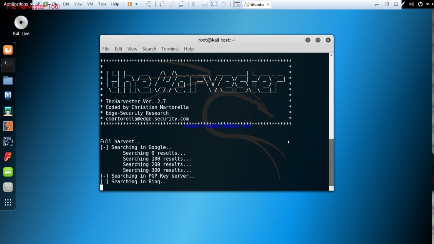Image resolution: width=434 pixels, height=244 pixels.
Task: Open the terminal Edit menu
Action: (x=118, y=49)
